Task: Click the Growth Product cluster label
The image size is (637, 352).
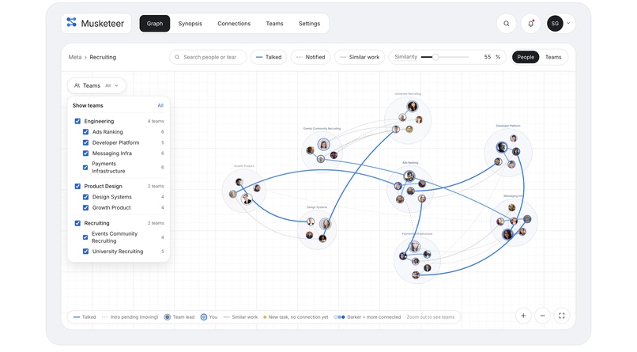Action: 243,166
